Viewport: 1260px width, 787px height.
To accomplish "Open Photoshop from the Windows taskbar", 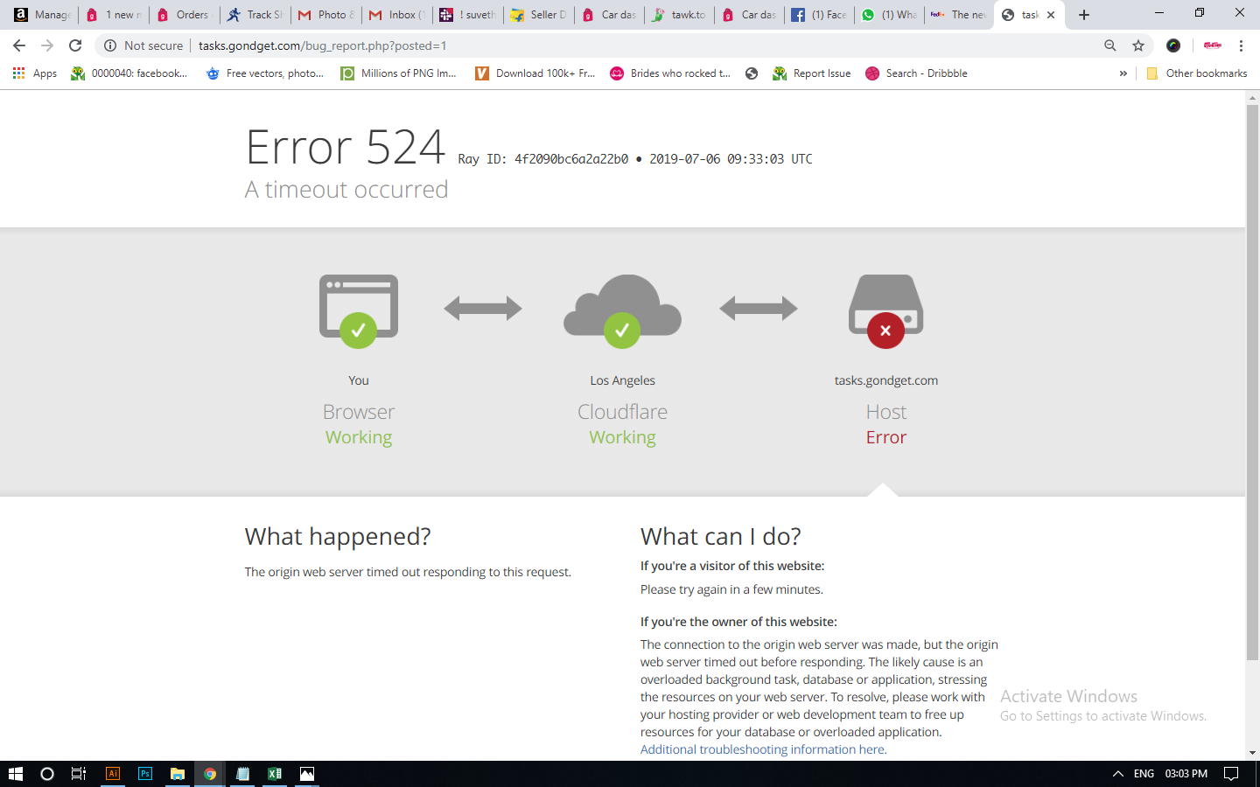I will (x=145, y=774).
